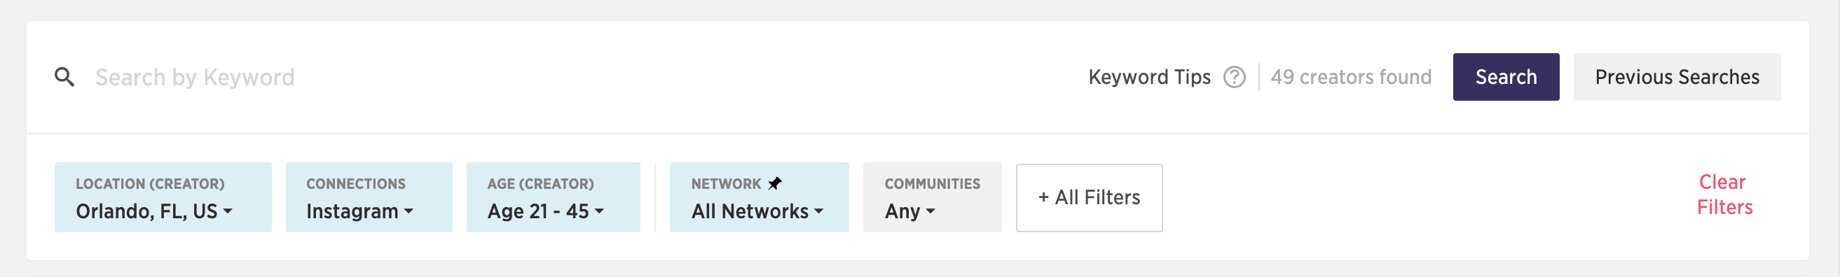The width and height of the screenshot is (1840, 277).
Task: Expand the Location (Creator) Orlando dropdown
Action: [x=163, y=197]
